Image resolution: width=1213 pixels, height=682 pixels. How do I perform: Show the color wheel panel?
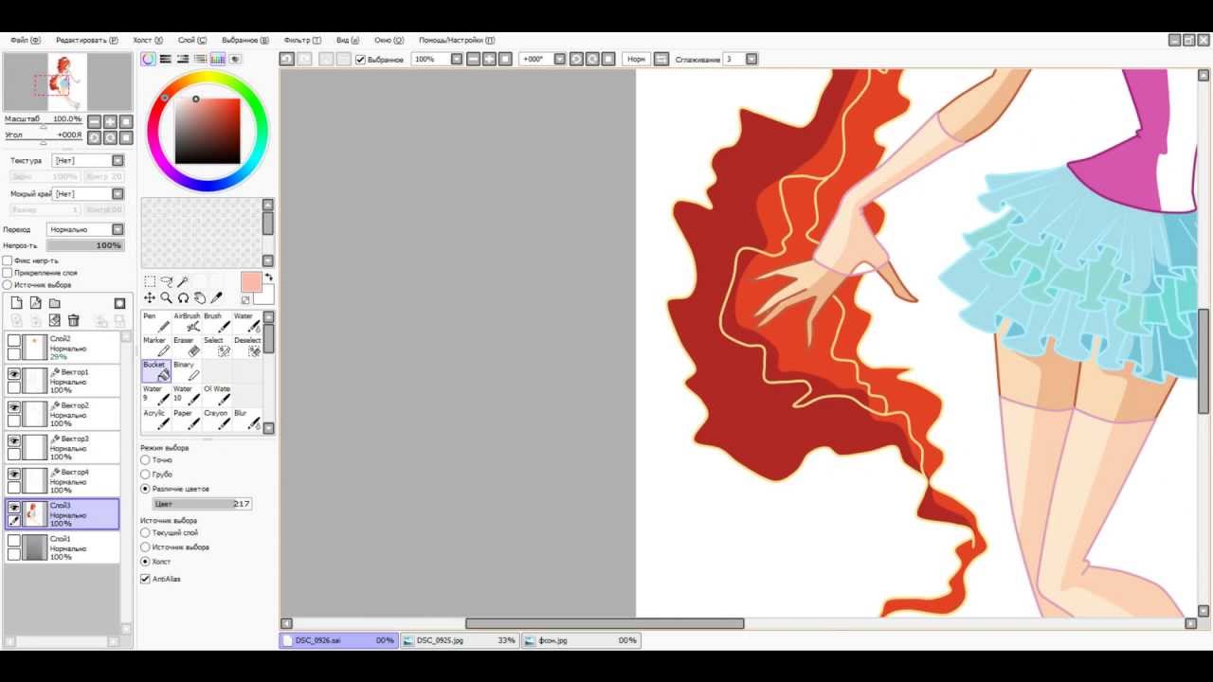(149, 59)
